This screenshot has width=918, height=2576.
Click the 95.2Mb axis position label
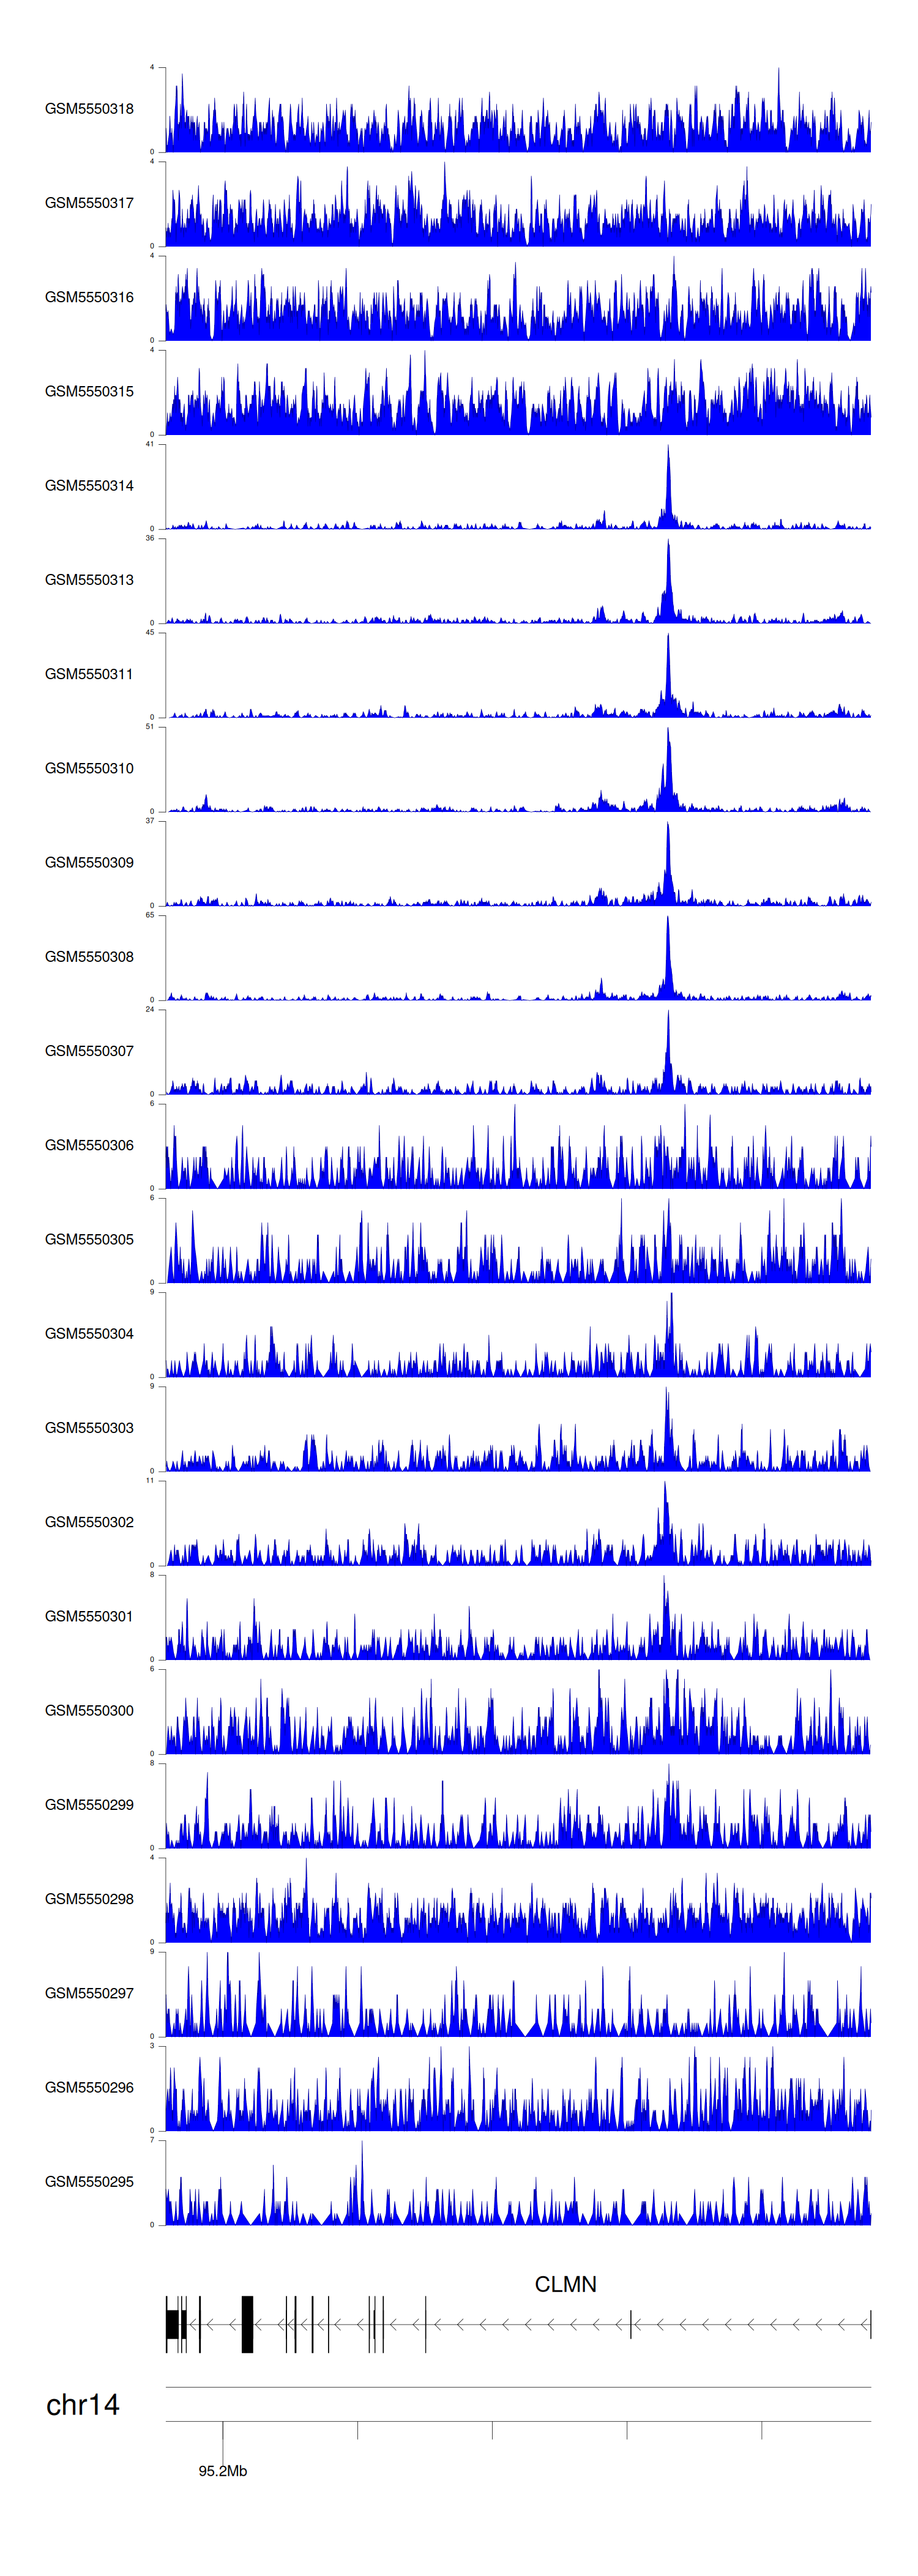click(x=222, y=2471)
